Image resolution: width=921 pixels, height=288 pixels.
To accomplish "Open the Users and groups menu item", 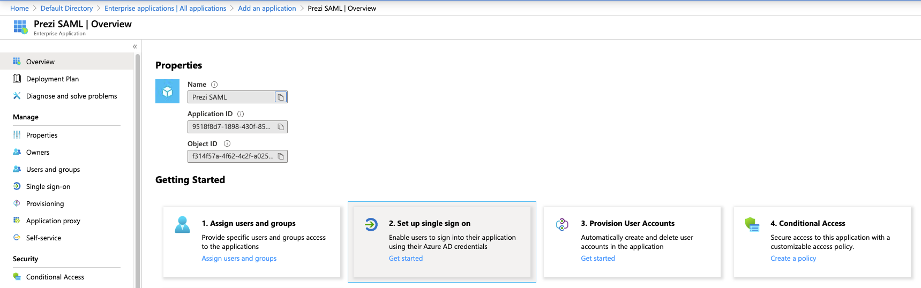I will click(53, 169).
